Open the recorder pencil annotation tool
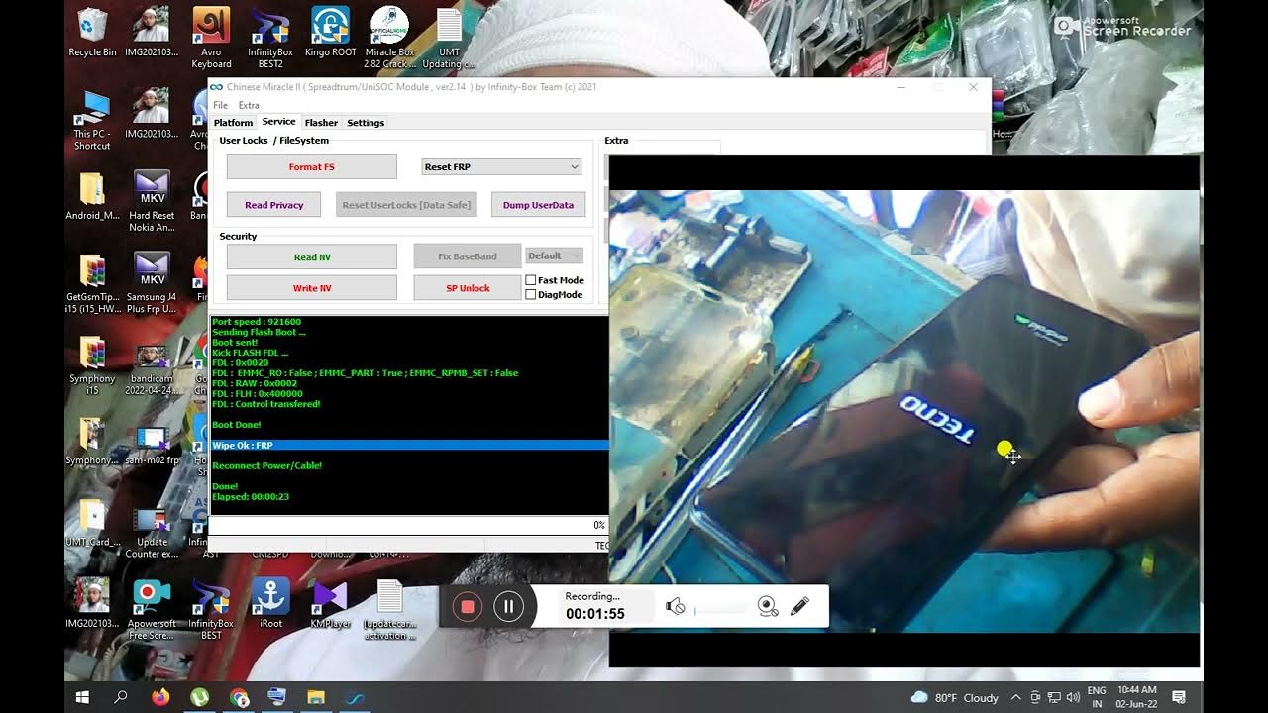The image size is (1268, 713). point(800,605)
